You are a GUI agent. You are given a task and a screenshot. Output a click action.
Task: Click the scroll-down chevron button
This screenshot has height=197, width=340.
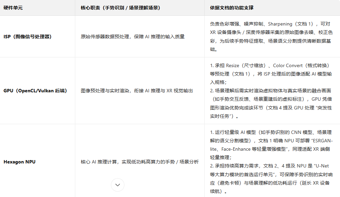(x=118, y=185)
